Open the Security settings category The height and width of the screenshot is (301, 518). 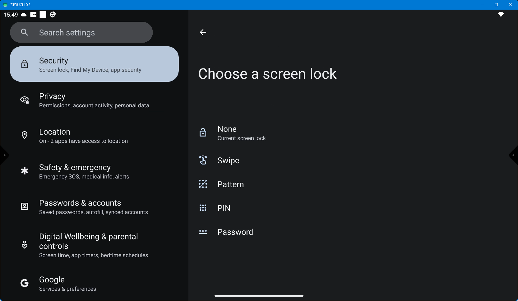coord(94,64)
